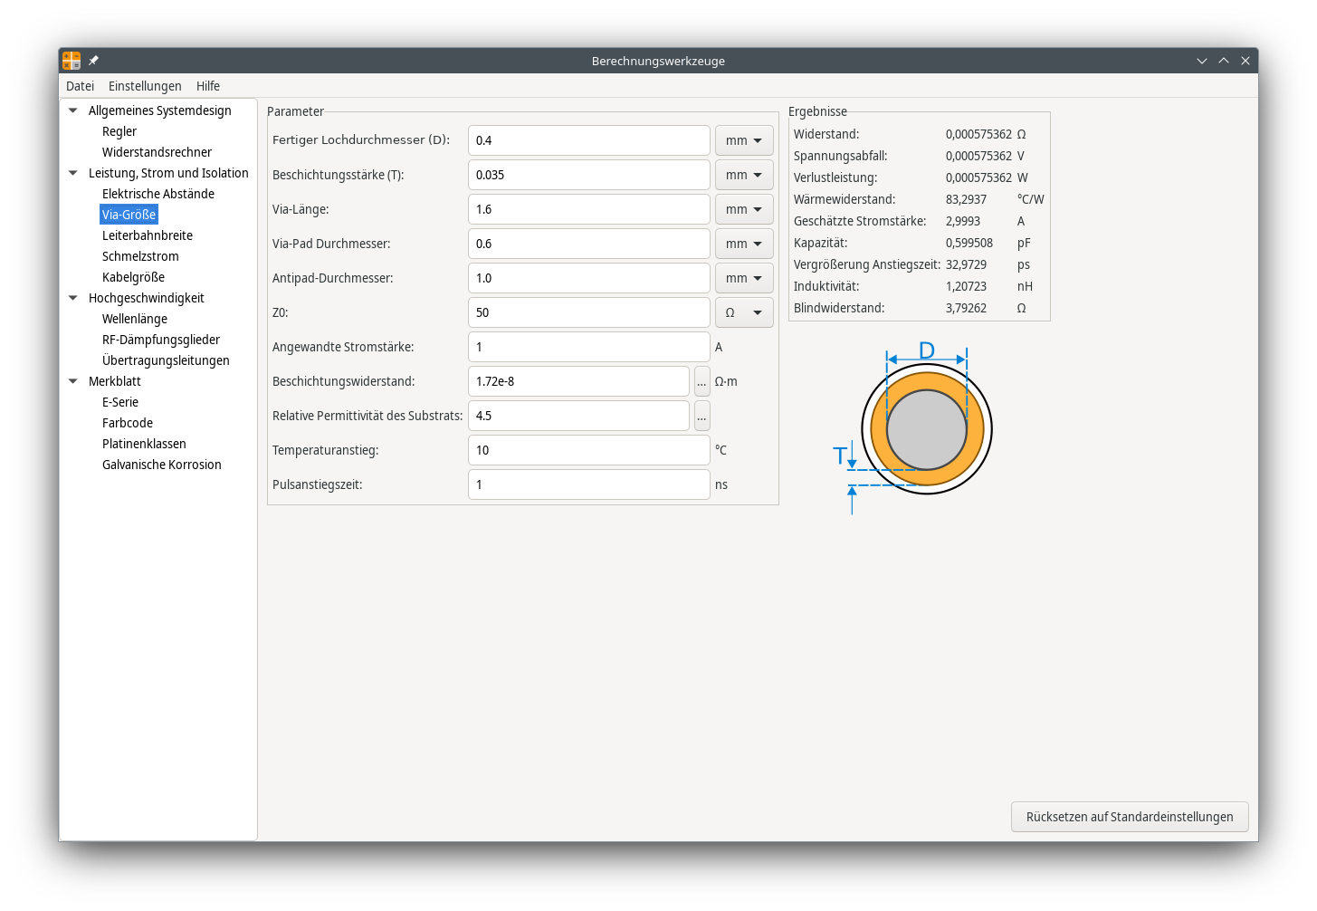Screen dimensions: 1317x911
Task: Open the Relative Permittivität ellipsis button
Action: click(x=701, y=416)
